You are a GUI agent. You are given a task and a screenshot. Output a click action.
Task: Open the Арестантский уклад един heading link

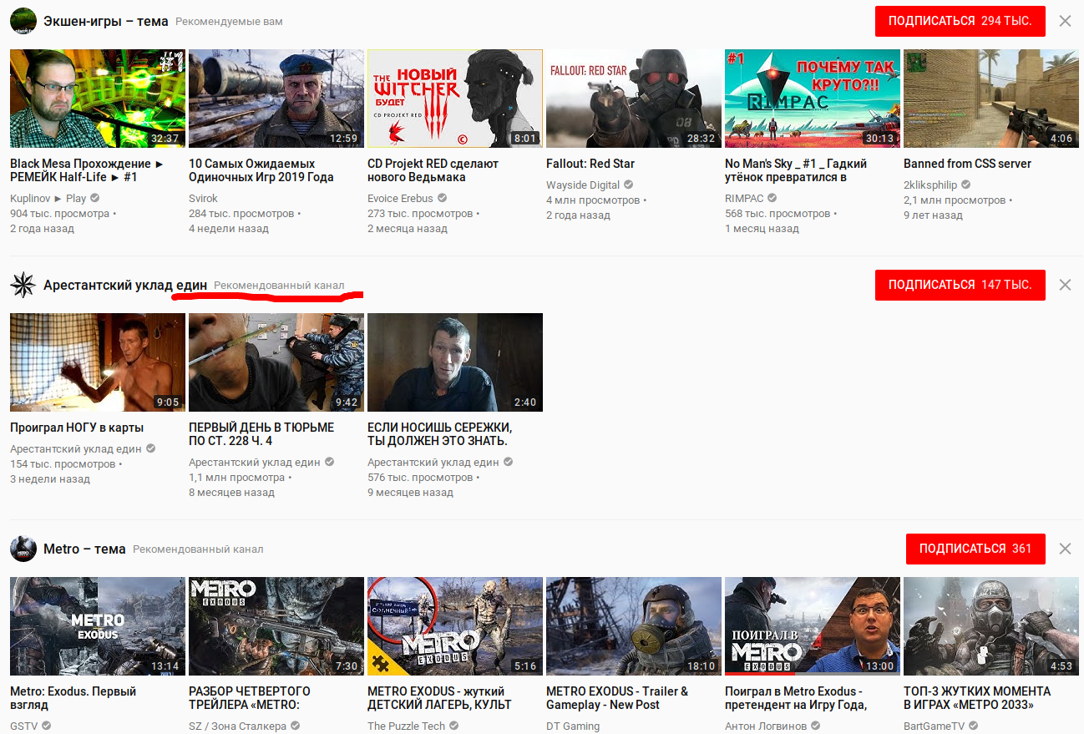tap(125, 285)
